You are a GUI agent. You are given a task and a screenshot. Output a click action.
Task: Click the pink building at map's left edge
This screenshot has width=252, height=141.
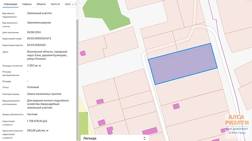coord(83,53)
